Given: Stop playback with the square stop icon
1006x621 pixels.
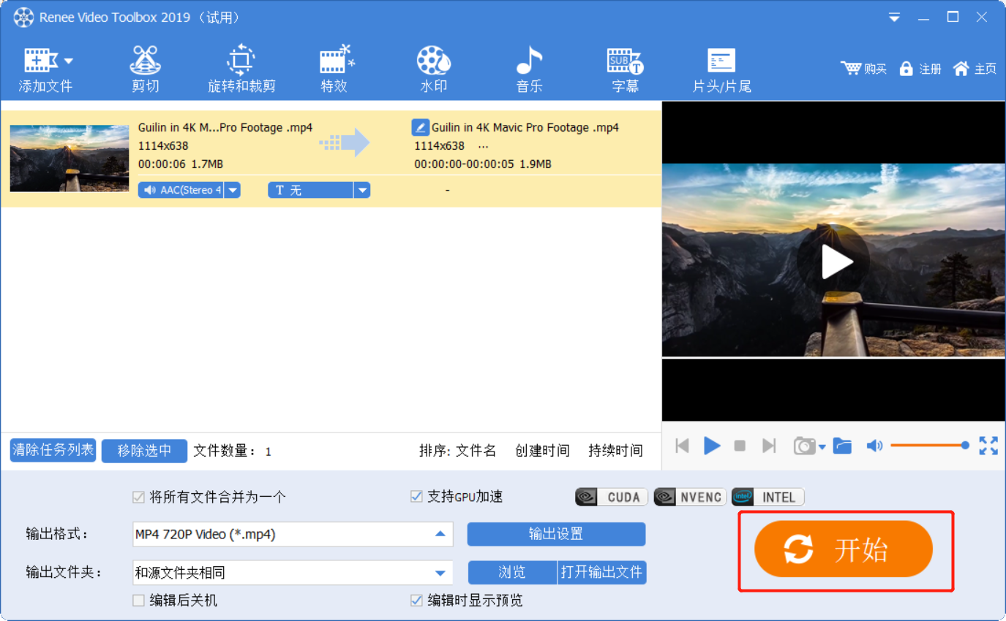Looking at the screenshot, I should point(740,446).
